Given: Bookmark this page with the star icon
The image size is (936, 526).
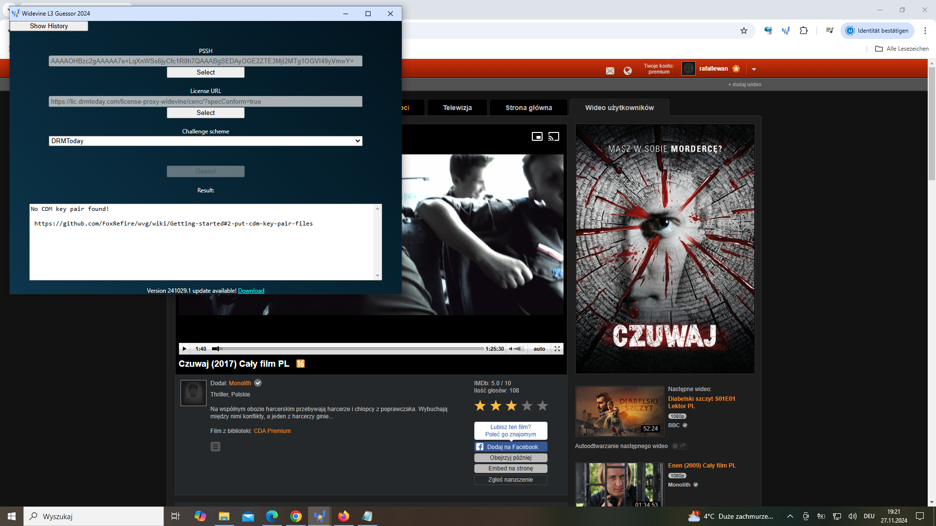Looking at the screenshot, I should point(744,31).
